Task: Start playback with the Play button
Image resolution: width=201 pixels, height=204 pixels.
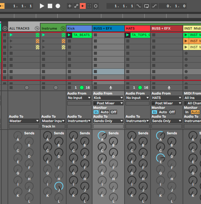Action: pyautogui.click(x=42, y=6)
